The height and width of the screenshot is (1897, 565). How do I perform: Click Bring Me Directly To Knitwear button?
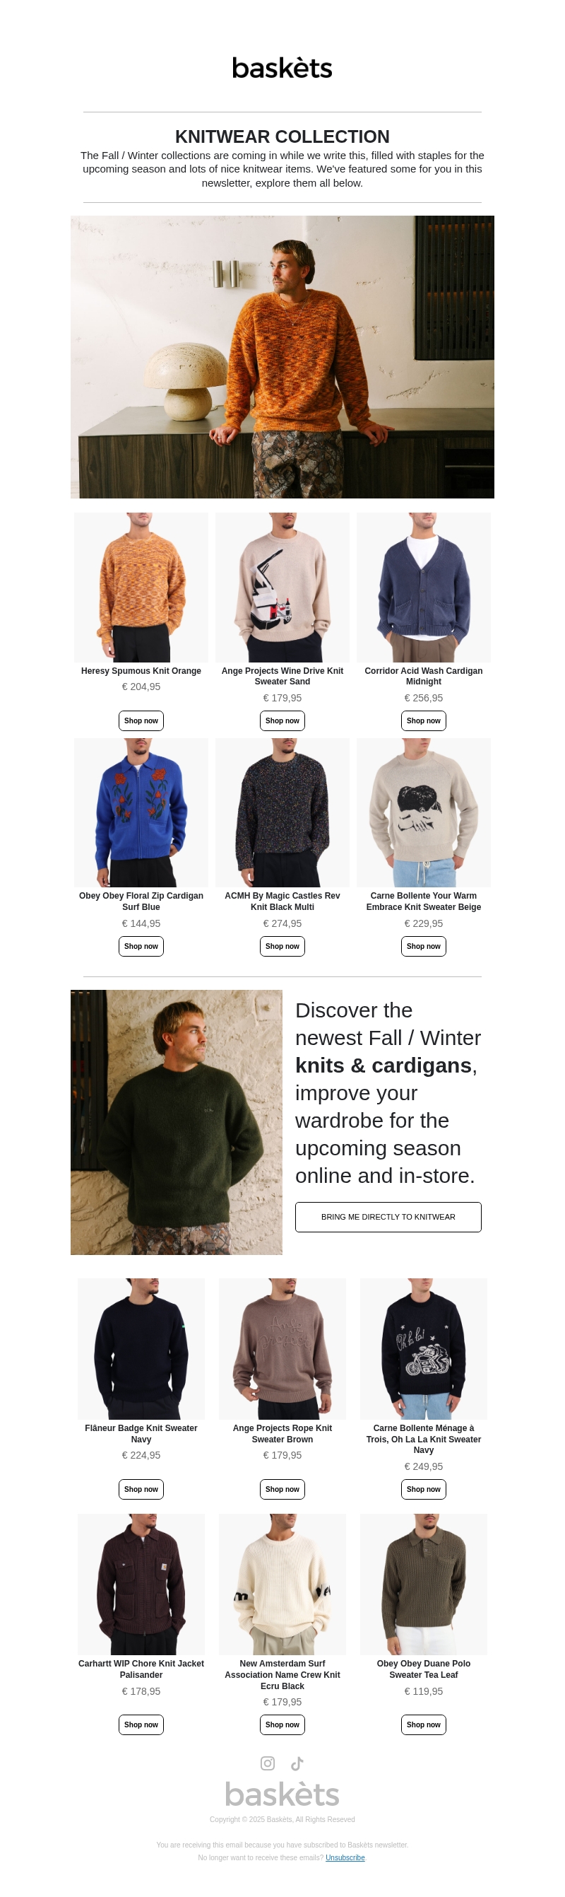pyautogui.click(x=388, y=1217)
